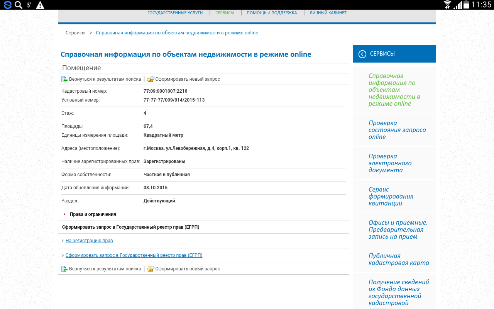494x309 pixels.
Task: Open ПОМОЩЬ И ПОДДЕРЖКА menu item
Action: (x=272, y=13)
